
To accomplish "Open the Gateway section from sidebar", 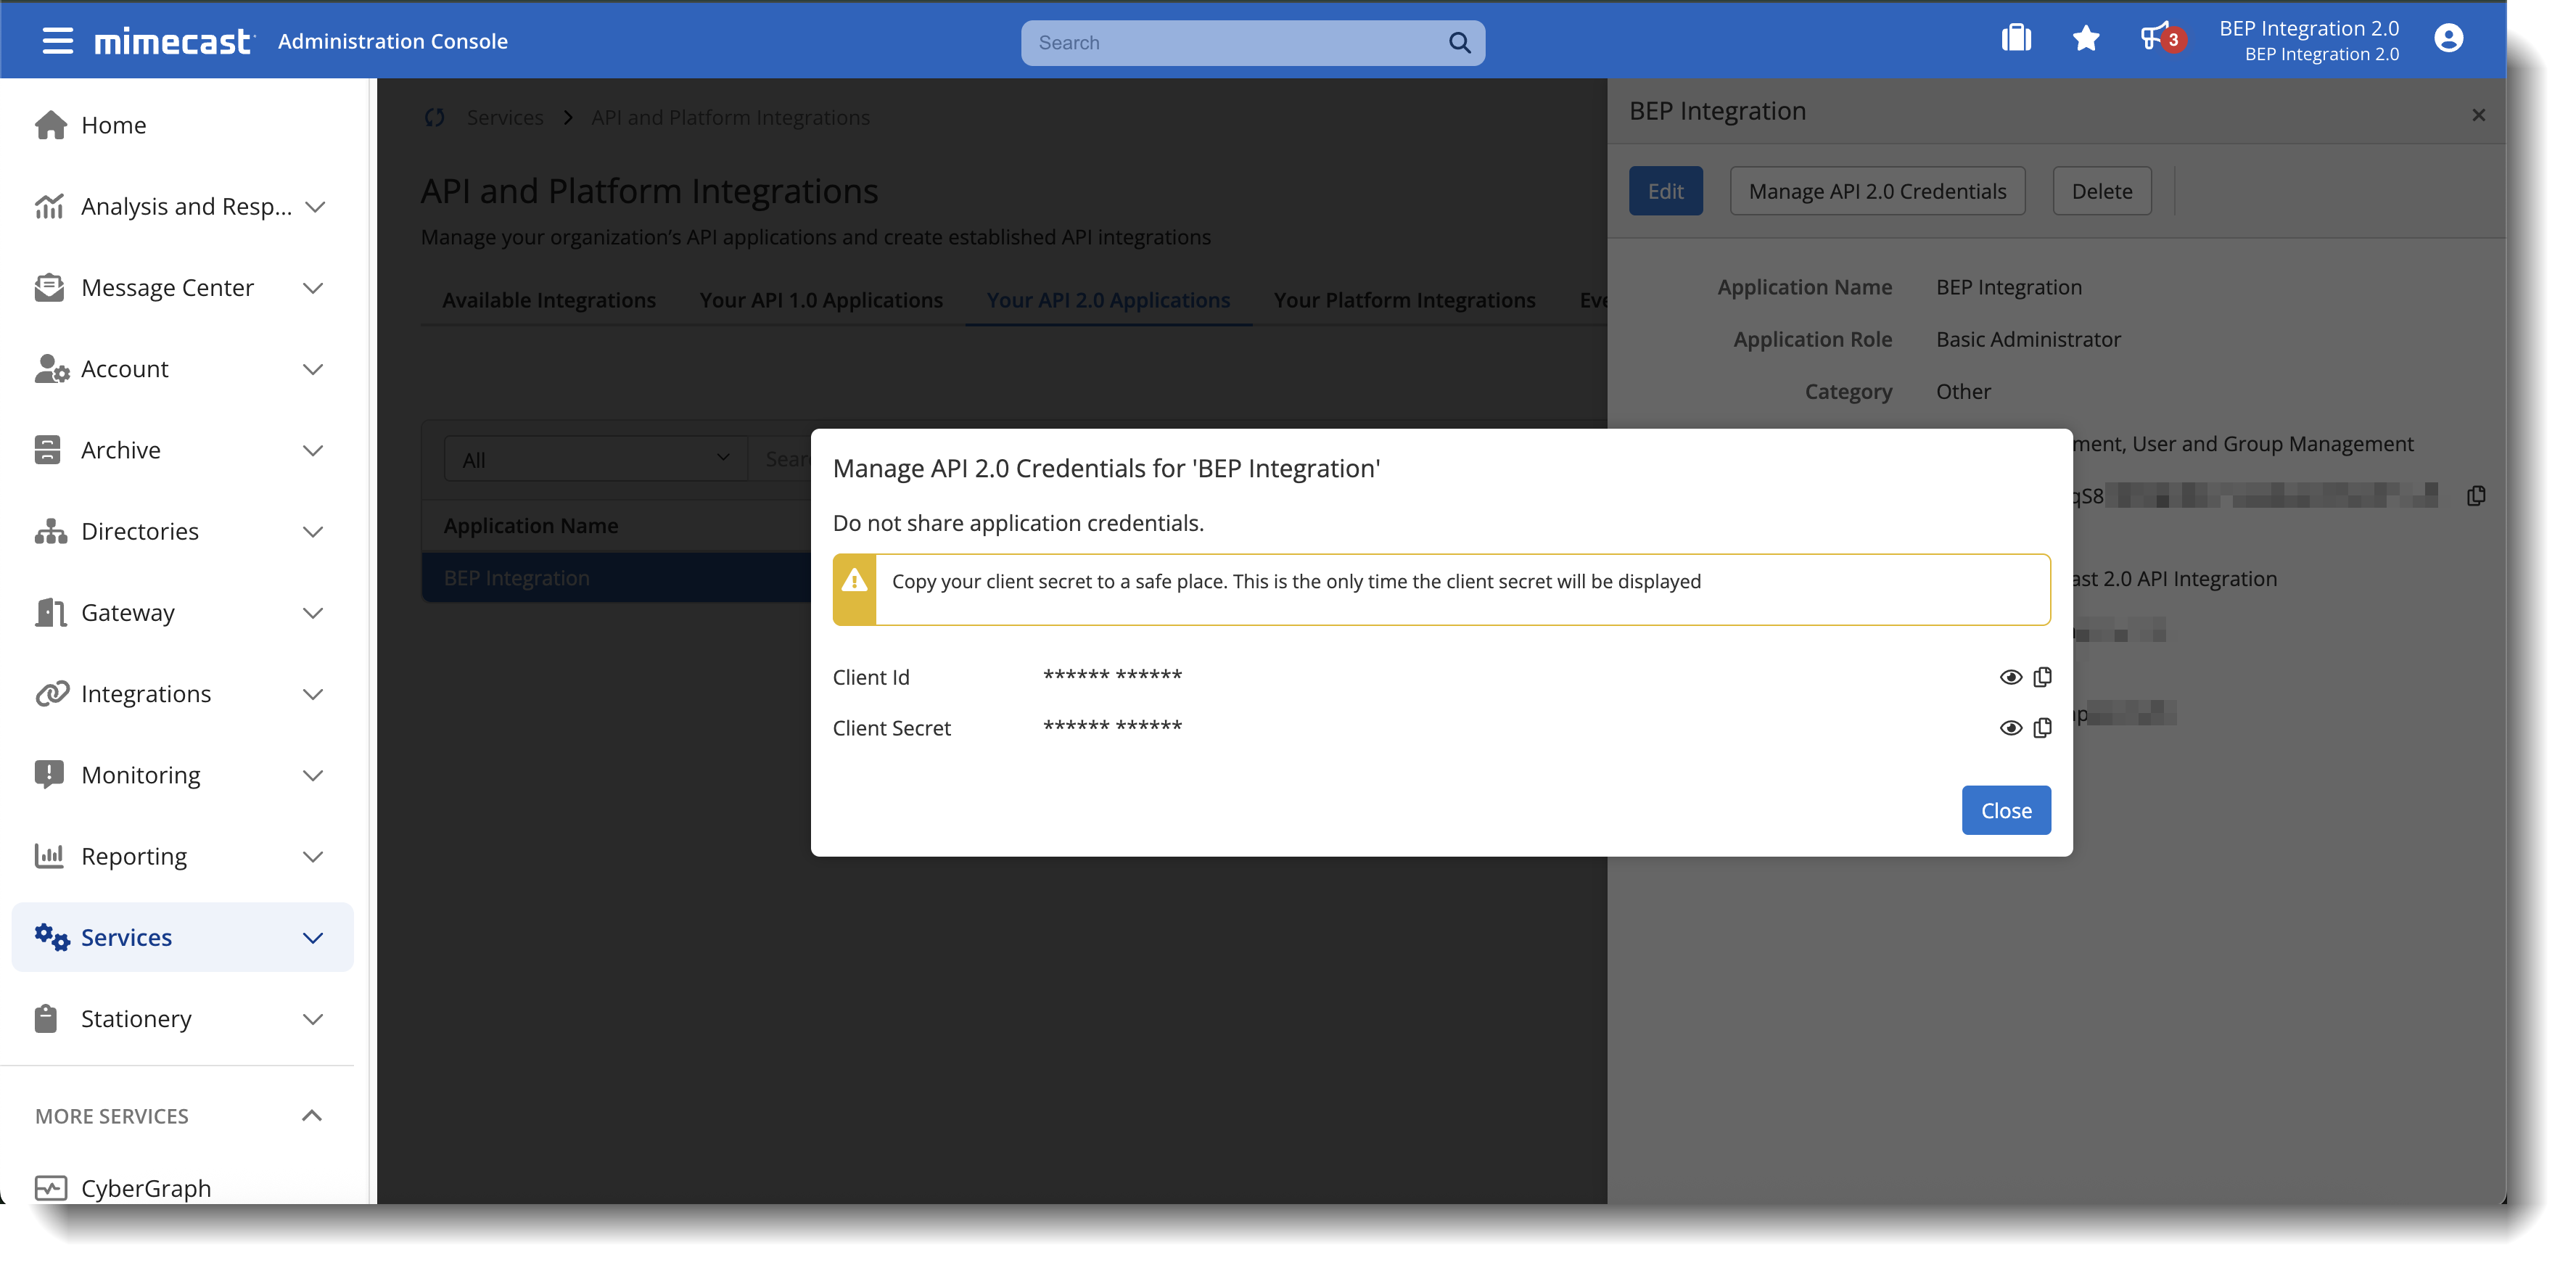I will [127, 612].
